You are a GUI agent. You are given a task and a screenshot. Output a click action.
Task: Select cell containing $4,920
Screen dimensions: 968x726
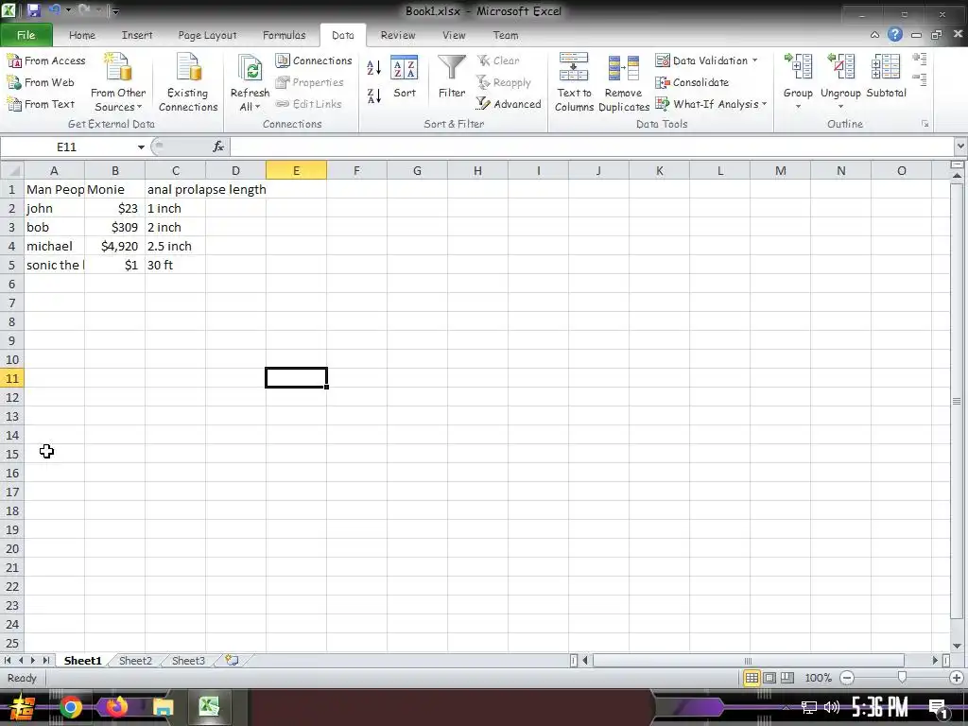(x=114, y=247)
